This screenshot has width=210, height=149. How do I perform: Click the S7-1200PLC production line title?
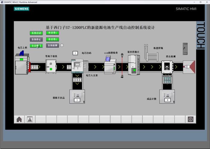[100, 28]
